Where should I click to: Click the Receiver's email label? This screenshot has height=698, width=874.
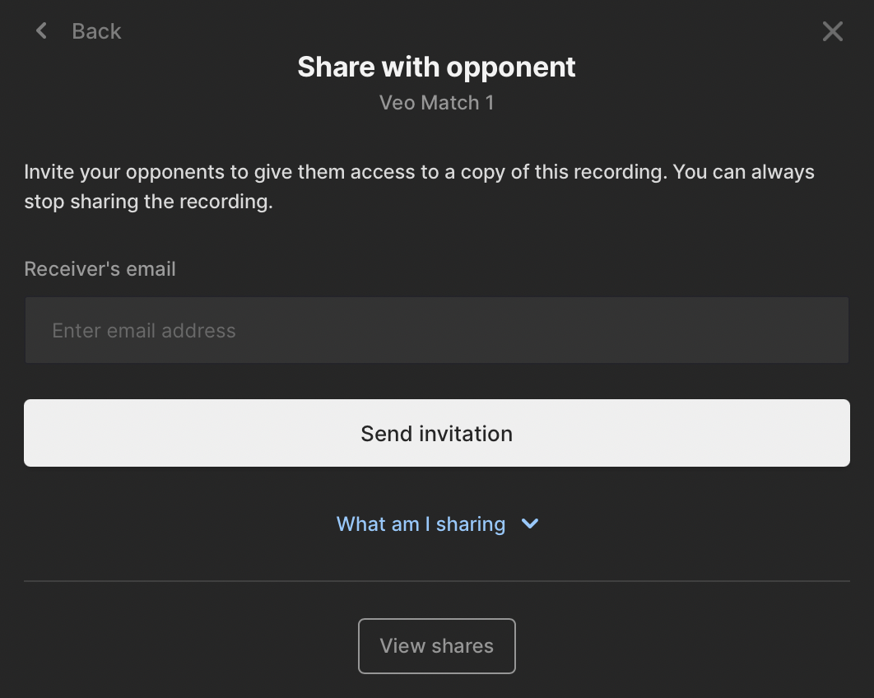(x=100, y=268)
